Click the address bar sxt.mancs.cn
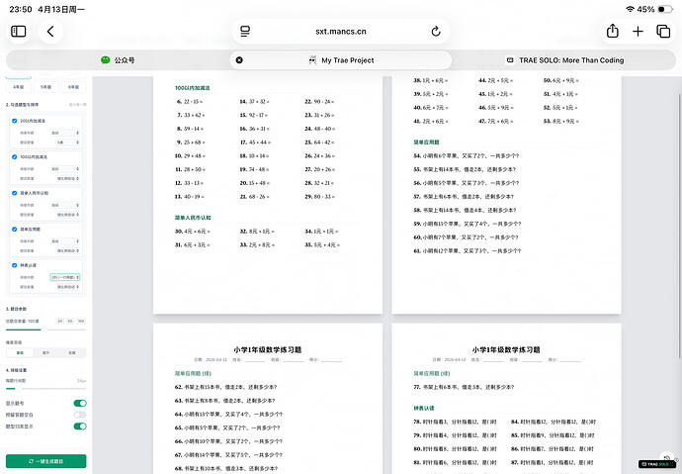Image resolution: width=682 pixels, height=474 pixels. tap(341, 32)
